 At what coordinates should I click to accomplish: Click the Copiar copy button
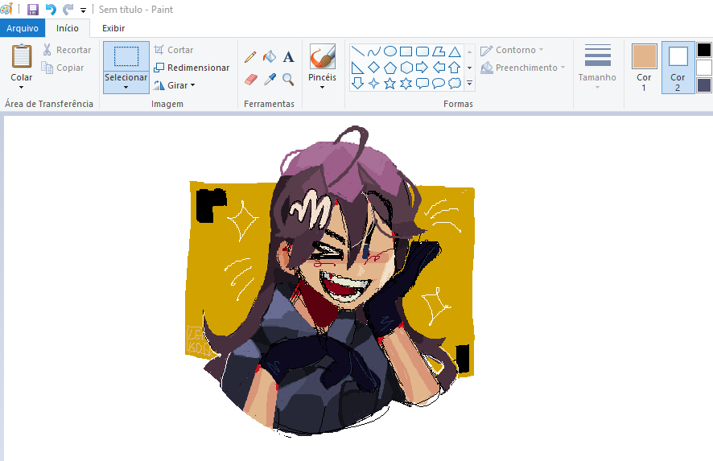coord(63,68)
